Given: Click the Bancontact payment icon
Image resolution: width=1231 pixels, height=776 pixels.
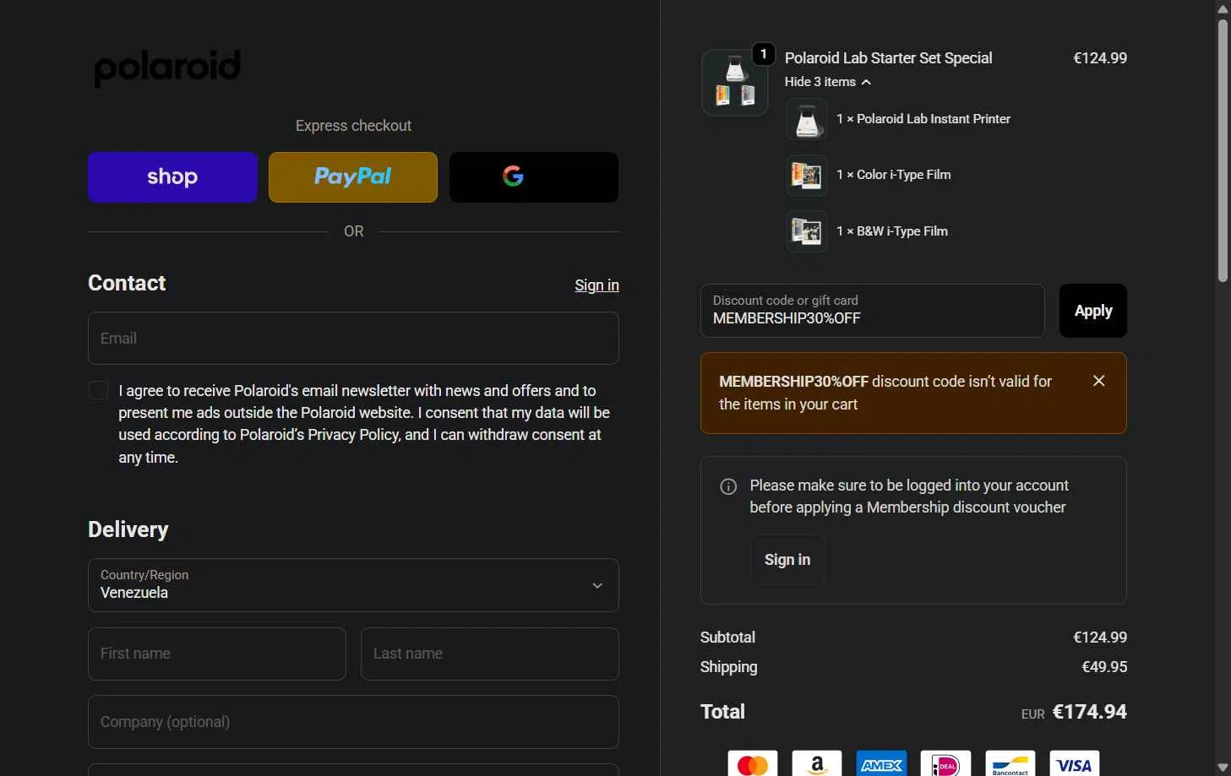Looking at the screenshot, I should pyautogui.click(x=1010, y=765).
